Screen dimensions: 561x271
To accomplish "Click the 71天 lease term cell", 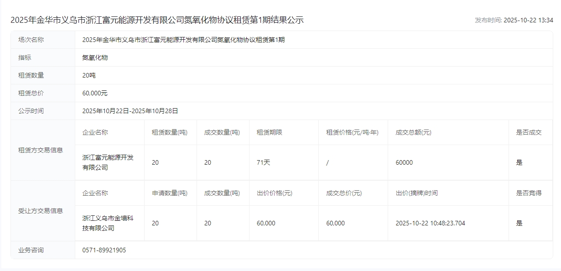I will tap(264, 162).
